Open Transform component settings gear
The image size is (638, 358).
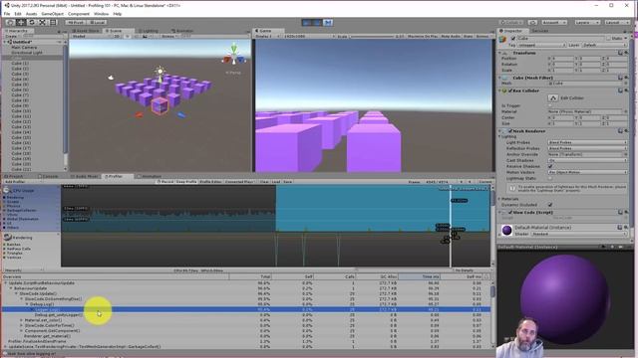tap(627, 53)
